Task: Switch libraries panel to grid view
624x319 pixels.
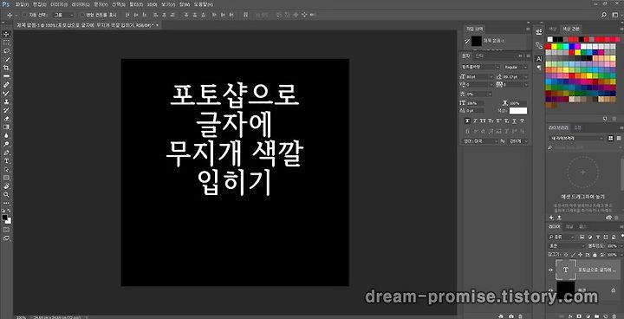Action: click(x=611, y=138)
